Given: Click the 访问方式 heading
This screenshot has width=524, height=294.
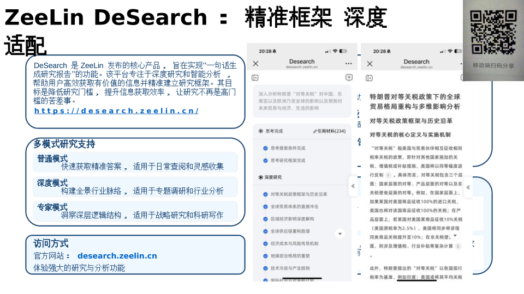Looking at the screenshot, I should (51, 243).
